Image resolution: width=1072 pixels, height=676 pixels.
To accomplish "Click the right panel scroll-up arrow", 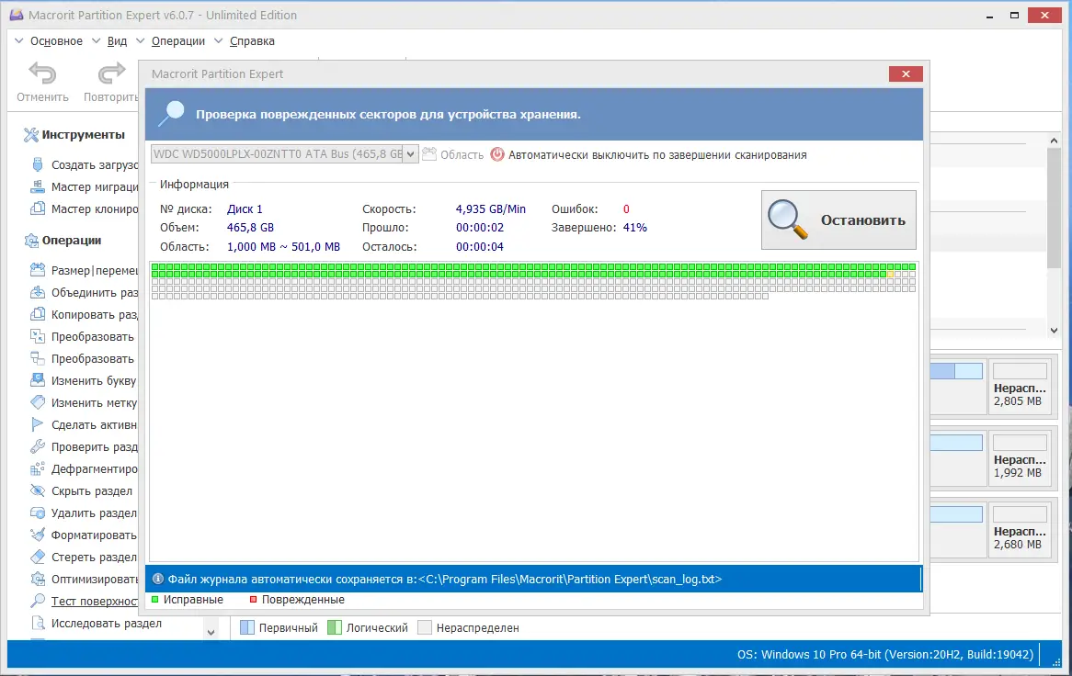I will pos(1054,140).
